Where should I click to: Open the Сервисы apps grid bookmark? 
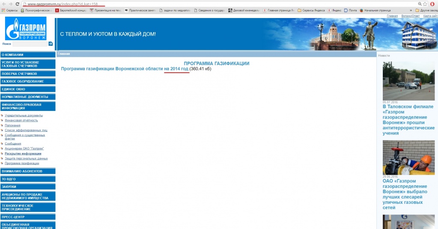[x=10, y=10]
